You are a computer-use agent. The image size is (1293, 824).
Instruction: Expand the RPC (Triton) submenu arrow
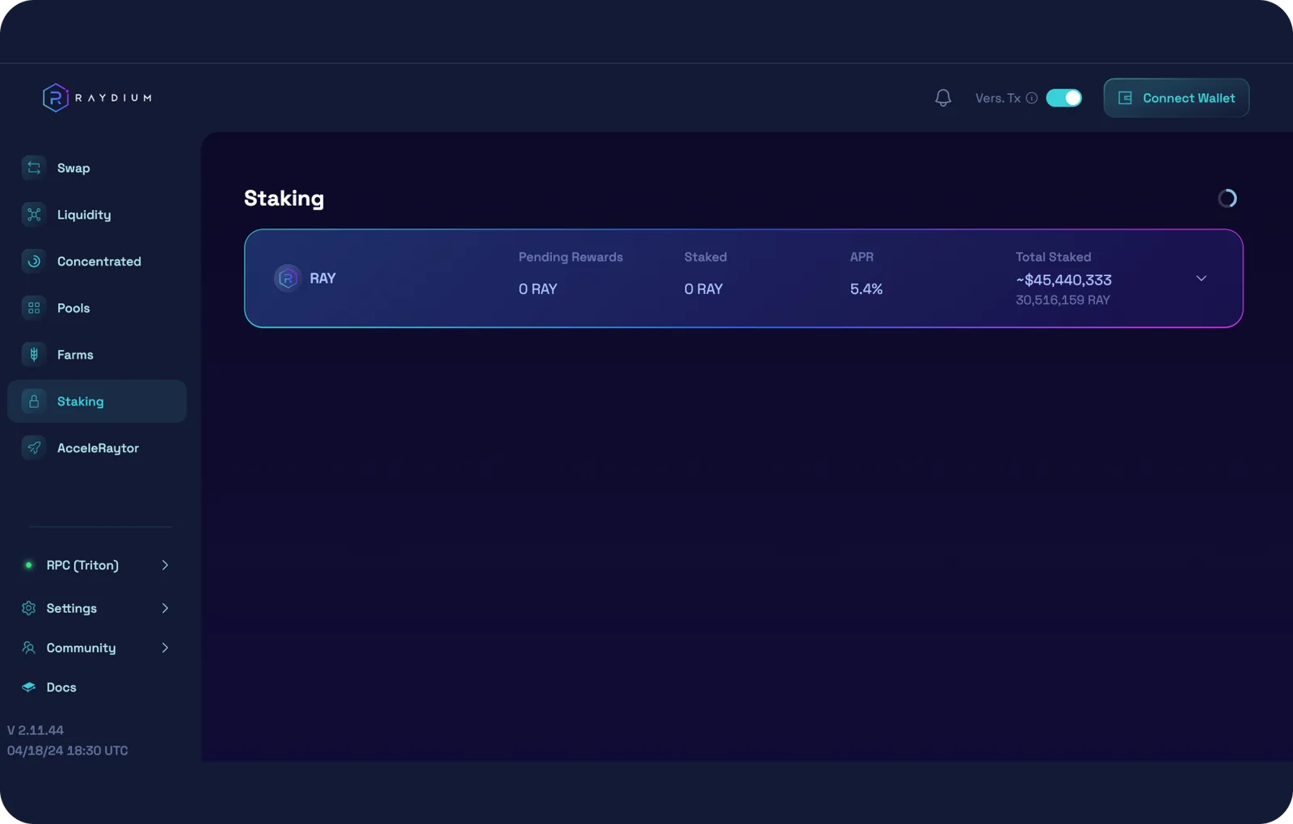tap(165, 565)
